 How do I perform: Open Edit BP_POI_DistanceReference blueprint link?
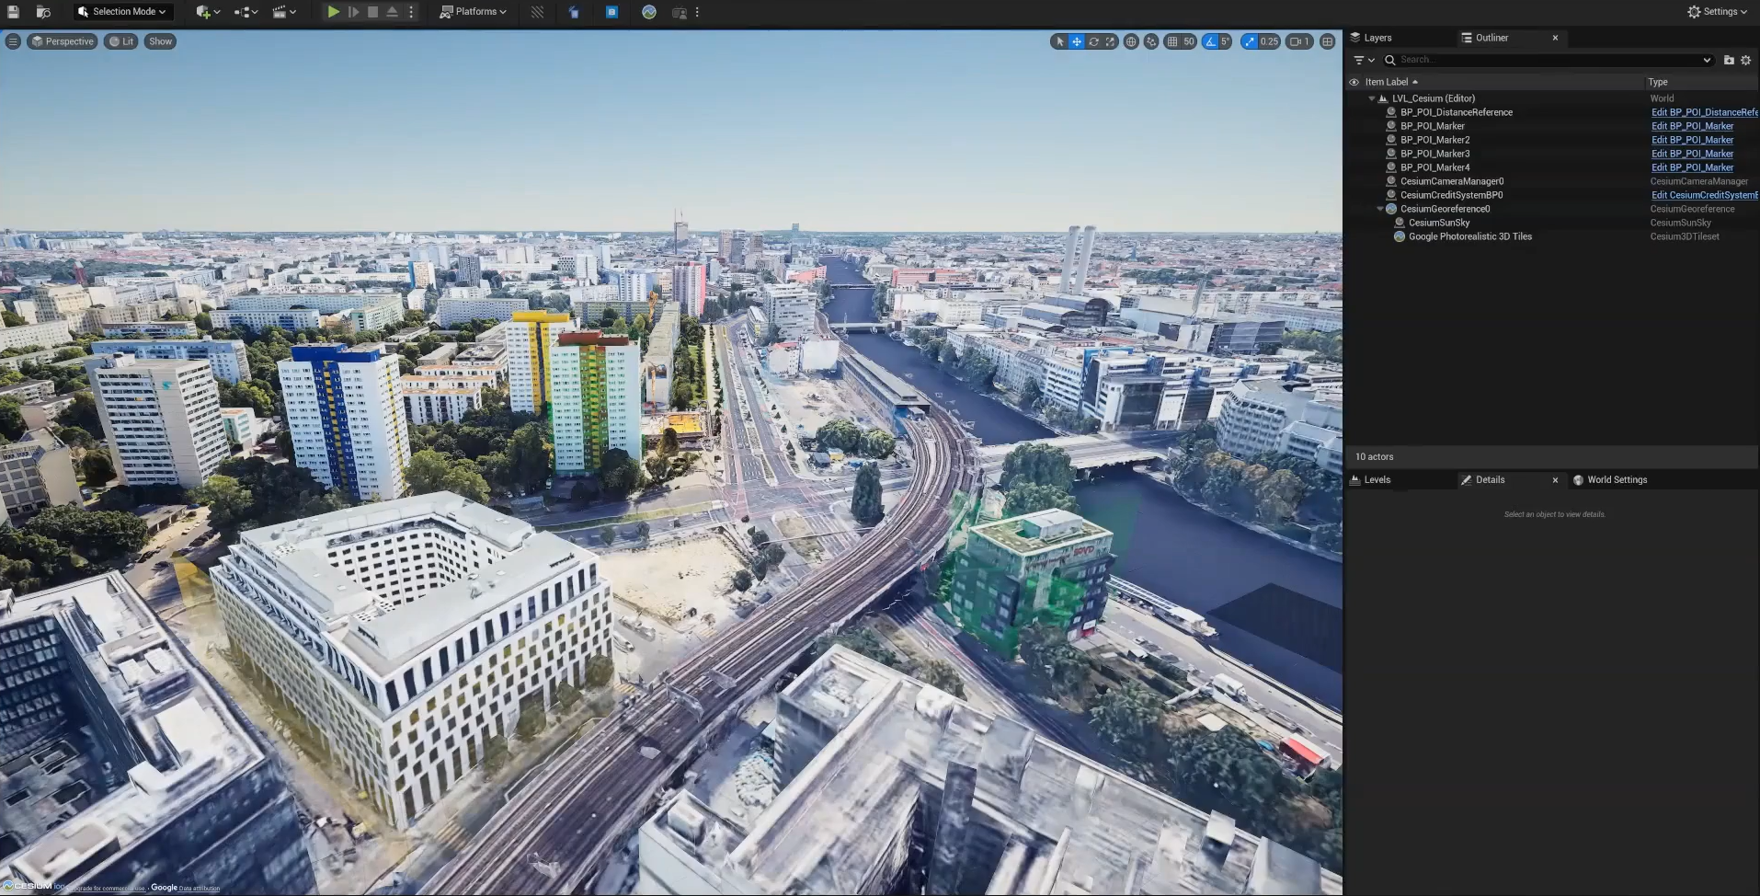1705,112
